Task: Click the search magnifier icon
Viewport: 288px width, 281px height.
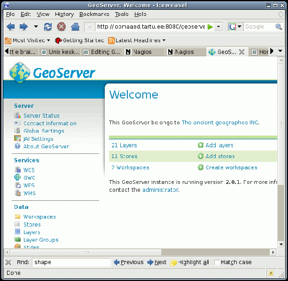Action: tap(278, 27)
